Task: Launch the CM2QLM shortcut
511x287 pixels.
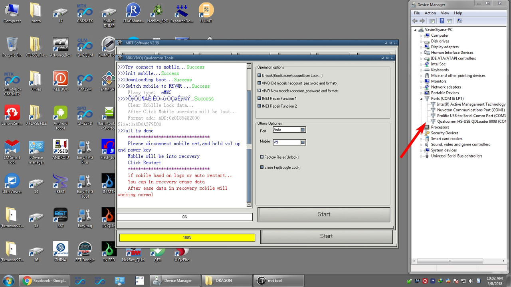Action: 85,47
